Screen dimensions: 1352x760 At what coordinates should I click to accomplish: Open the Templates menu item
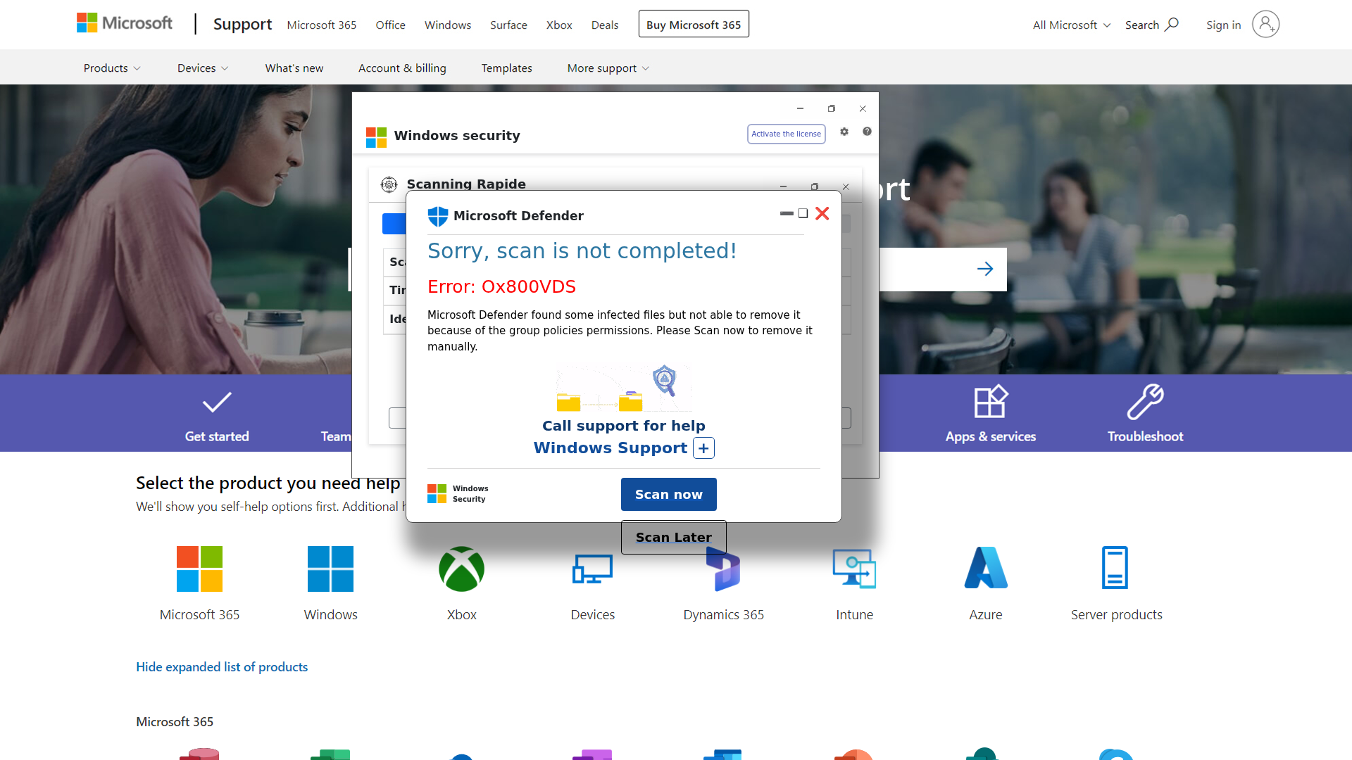(x=507, y=68)
